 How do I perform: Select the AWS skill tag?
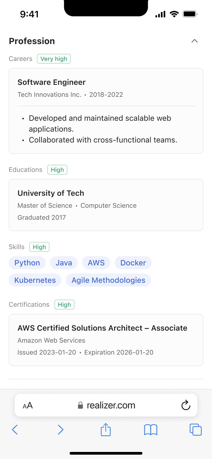pyautogui.click(x=96, y=263)
